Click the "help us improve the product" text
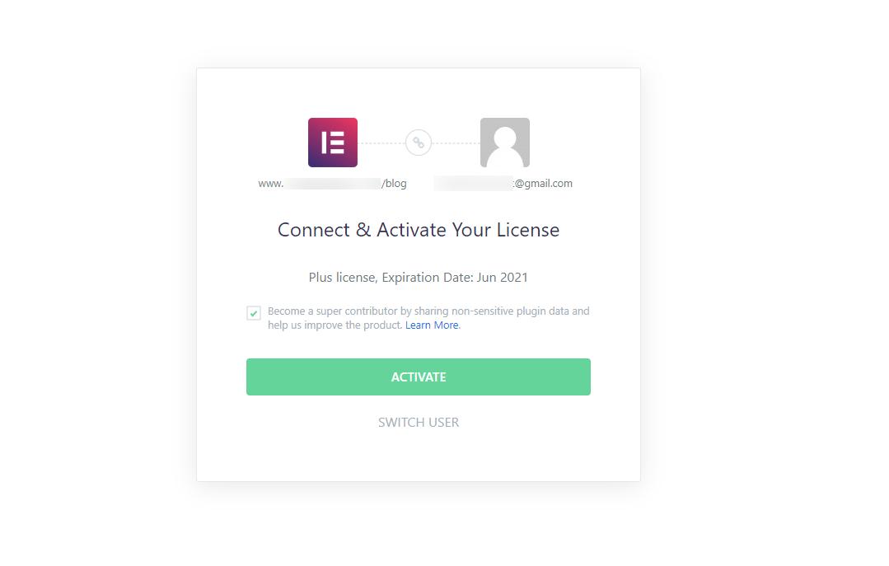Viewport: 889px width, 566px height. pos(335,325)
